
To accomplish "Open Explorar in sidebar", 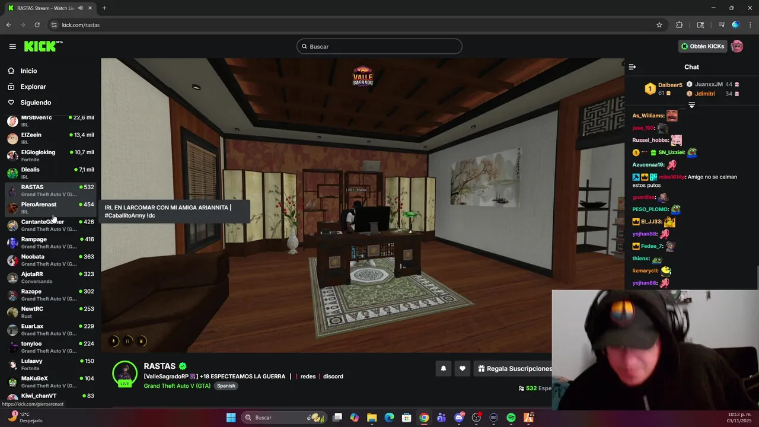I will coord(33,87).
